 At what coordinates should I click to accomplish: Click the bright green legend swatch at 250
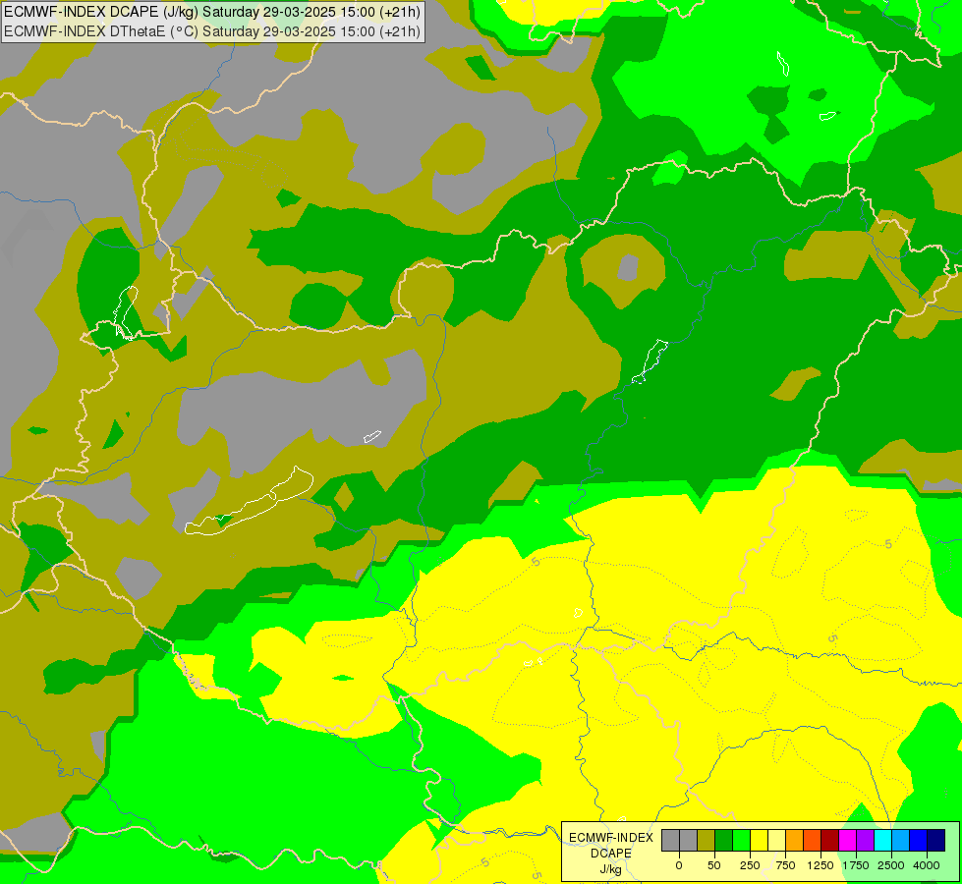click(741, 840)
